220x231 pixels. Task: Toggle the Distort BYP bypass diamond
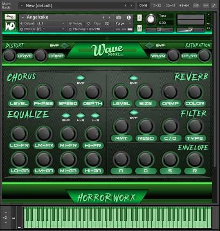coord(64,46)
